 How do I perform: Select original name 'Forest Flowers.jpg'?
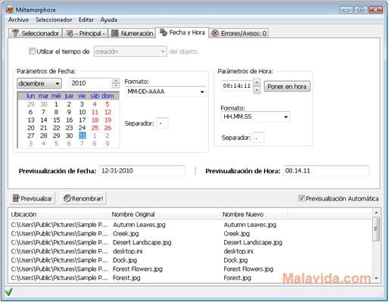pyautogui.click(x=138, y=269)
